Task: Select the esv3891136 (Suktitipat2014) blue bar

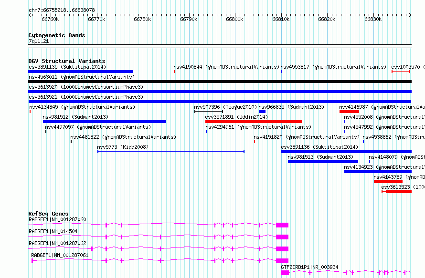Action: point(346,152)
